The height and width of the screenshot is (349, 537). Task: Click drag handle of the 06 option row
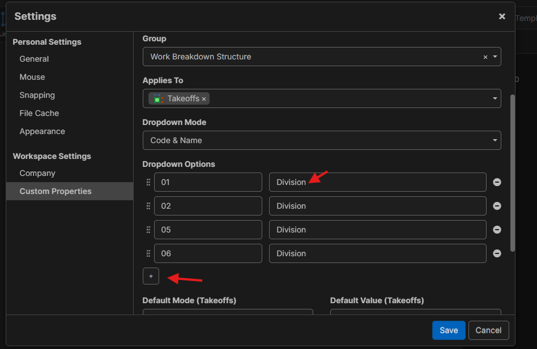tap(148, 253)
